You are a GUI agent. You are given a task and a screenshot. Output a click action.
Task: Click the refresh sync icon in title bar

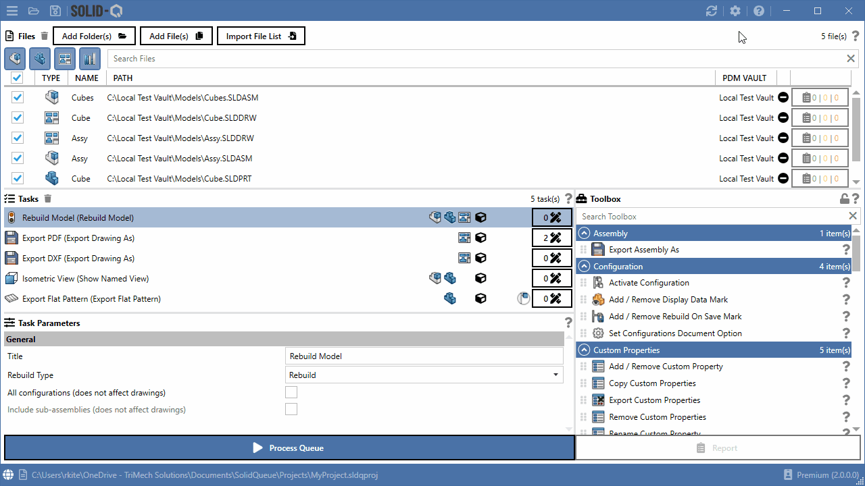pos(711,11)
